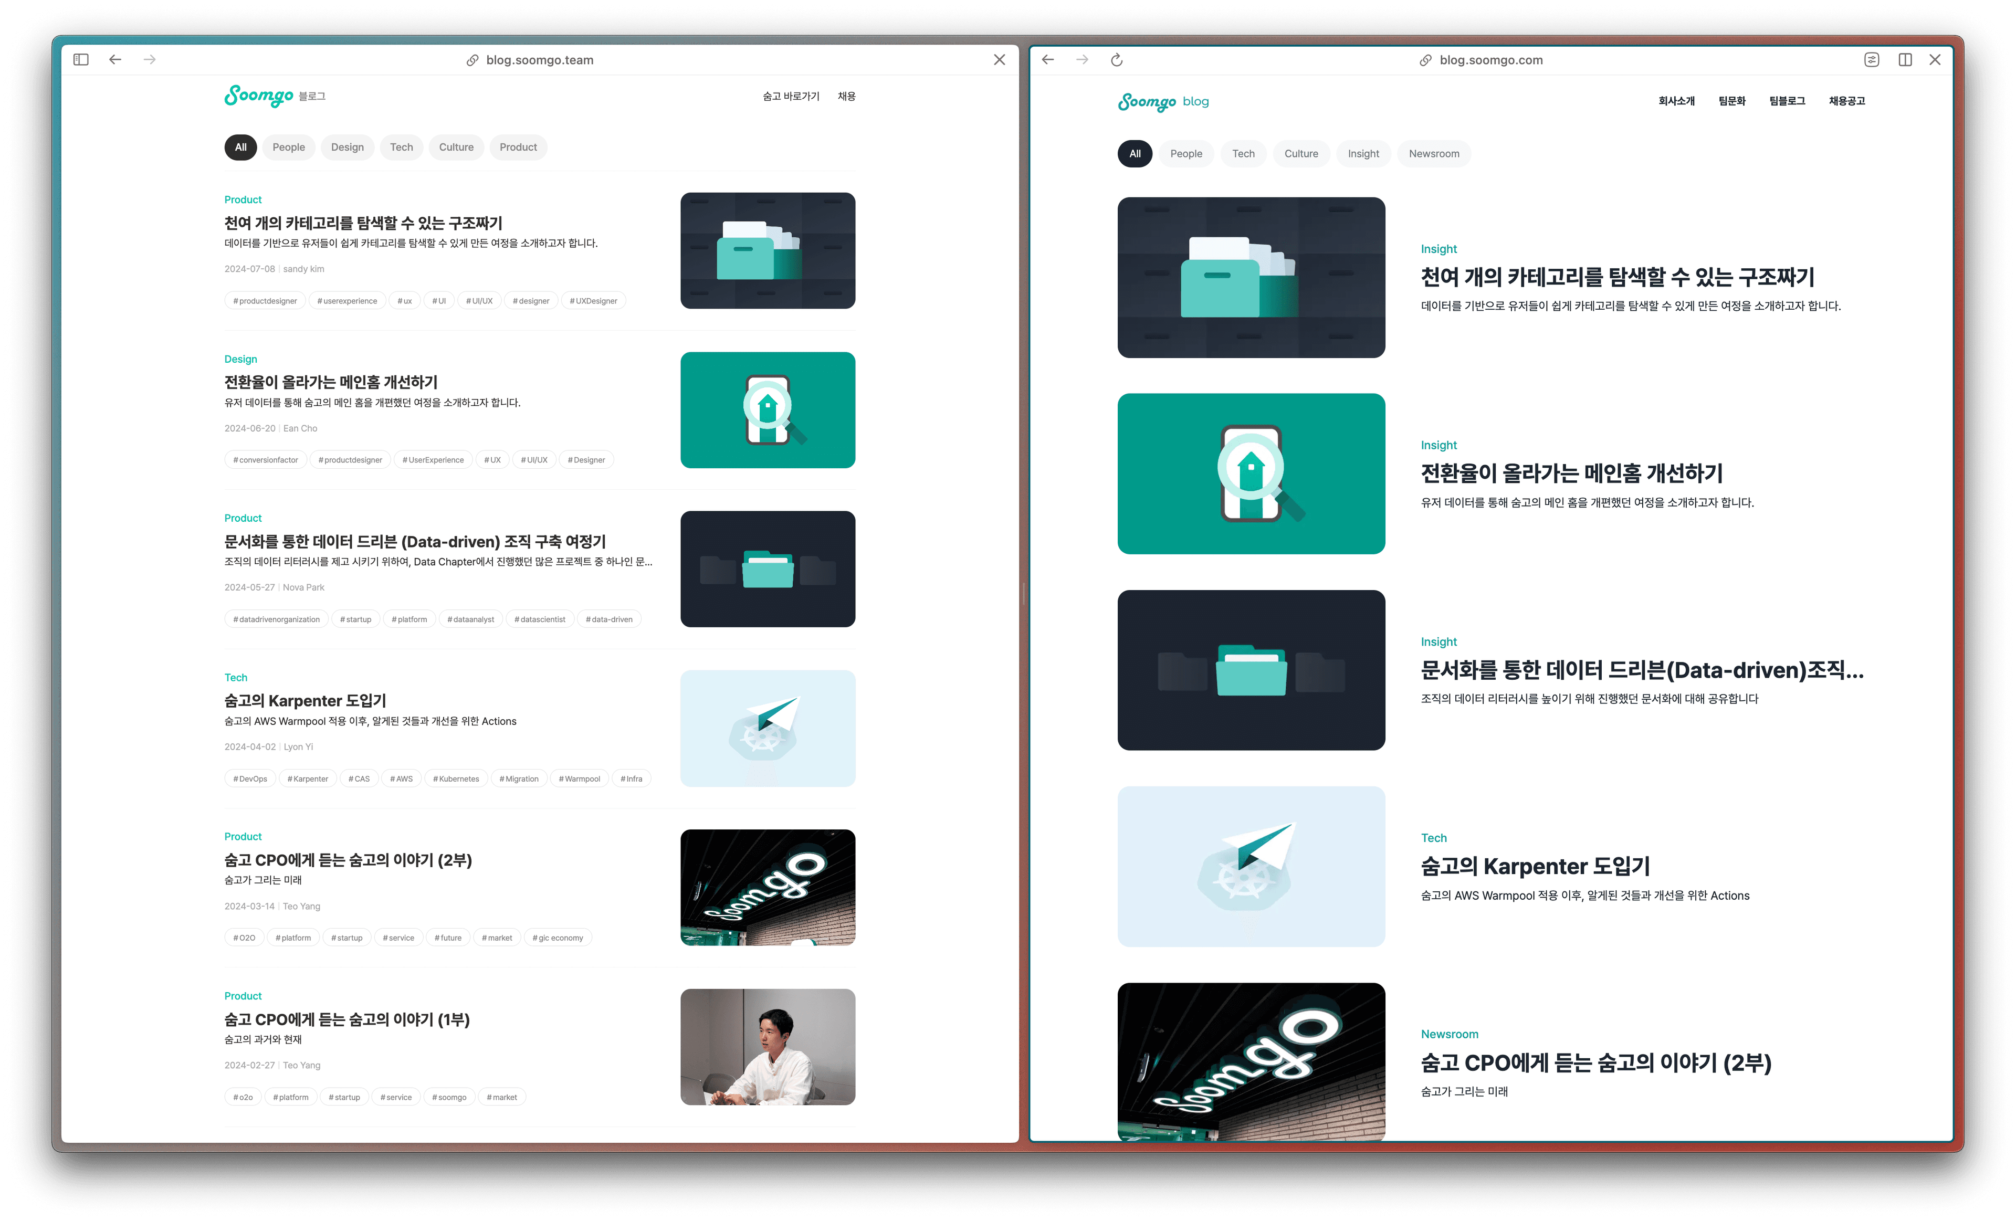Open 숨고의 Karpenter 도입기 title in left window
The image size is (2016, 1221).
[x=305, y=701]
